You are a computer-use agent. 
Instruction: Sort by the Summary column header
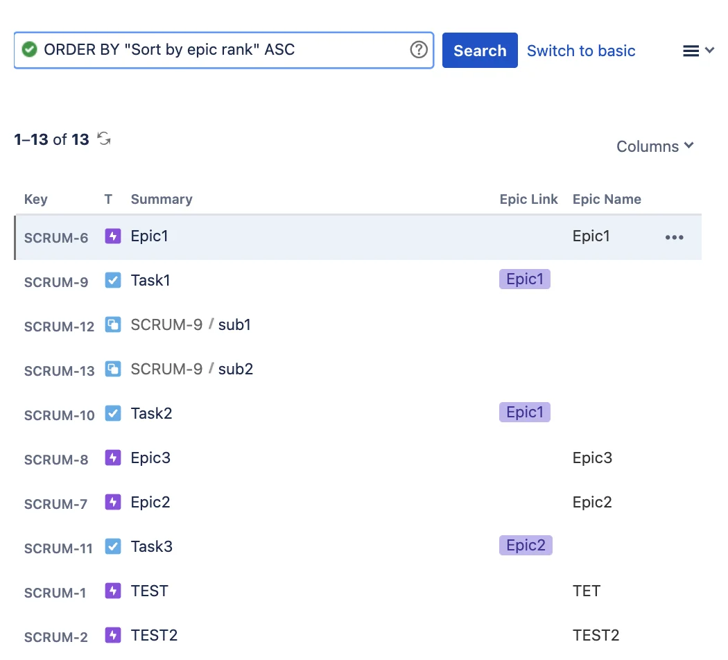(x=161, y=199)
